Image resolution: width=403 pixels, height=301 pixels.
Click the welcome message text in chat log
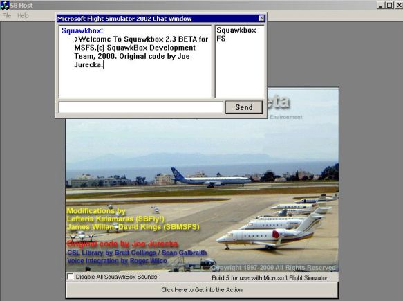click(x=141, y=52)
